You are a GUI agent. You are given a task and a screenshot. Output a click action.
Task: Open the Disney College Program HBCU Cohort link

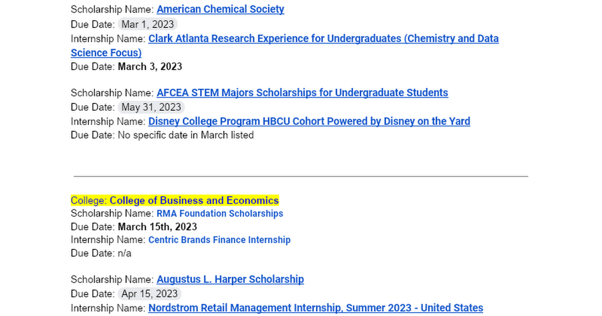point(309,121)
